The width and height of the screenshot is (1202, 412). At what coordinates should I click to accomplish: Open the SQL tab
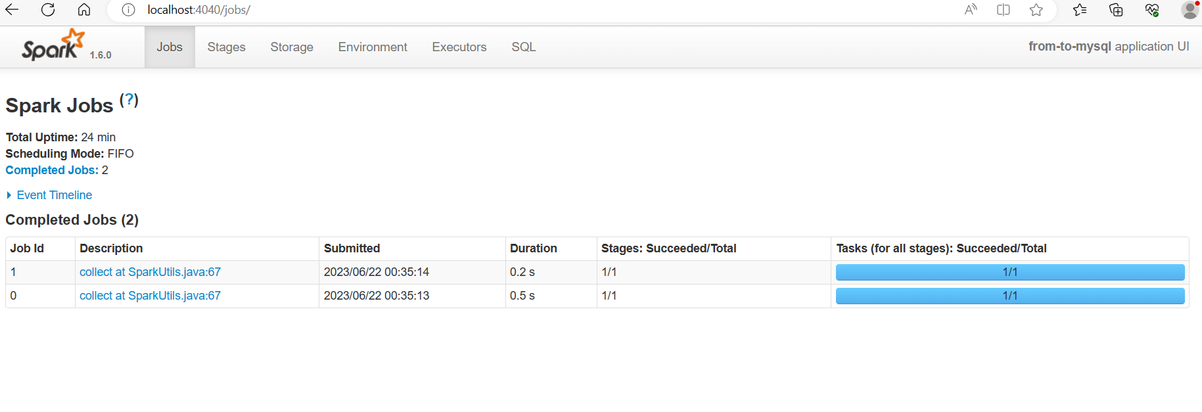click(524, 47)
